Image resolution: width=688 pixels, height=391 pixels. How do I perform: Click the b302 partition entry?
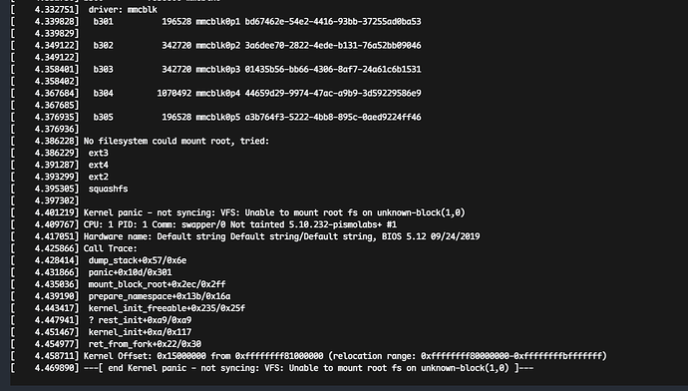(x=103, y=46)
